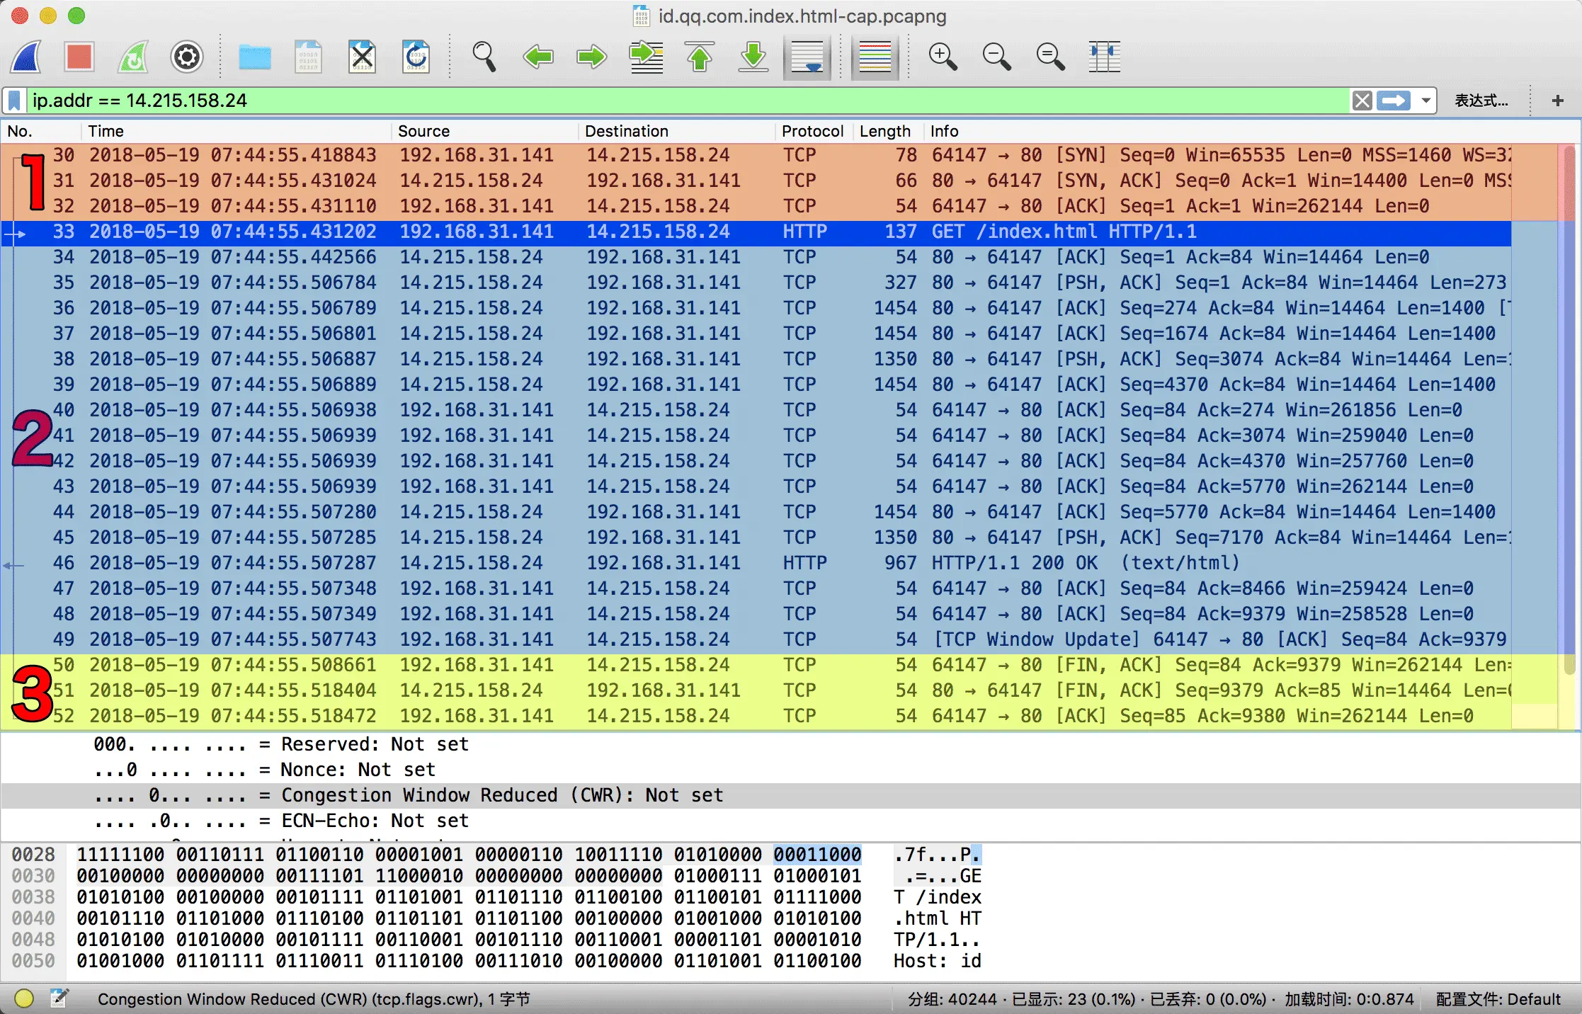1582x1014 pixels.
Task: Open the display filter history dropdown
Action: (1426, 101)
